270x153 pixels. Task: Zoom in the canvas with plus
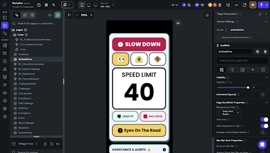pyautogui.click(x=91, y=15)
